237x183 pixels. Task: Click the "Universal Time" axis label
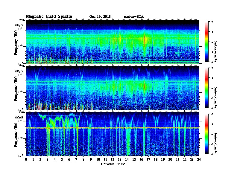113,164
